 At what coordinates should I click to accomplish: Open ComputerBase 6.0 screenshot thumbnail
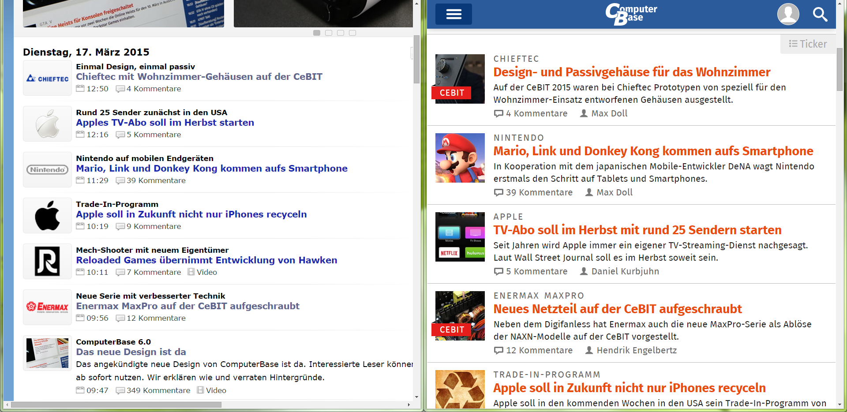(x=47, y=353)
